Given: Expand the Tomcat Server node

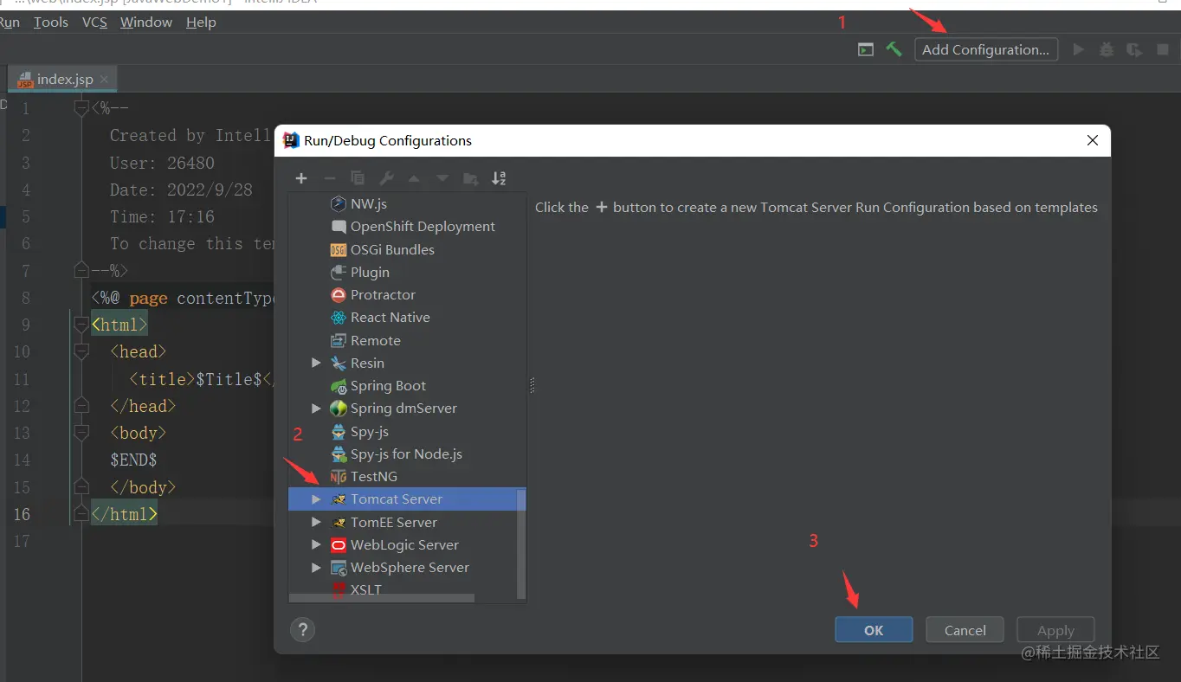Looking at the screenshot, I should 316,499.
